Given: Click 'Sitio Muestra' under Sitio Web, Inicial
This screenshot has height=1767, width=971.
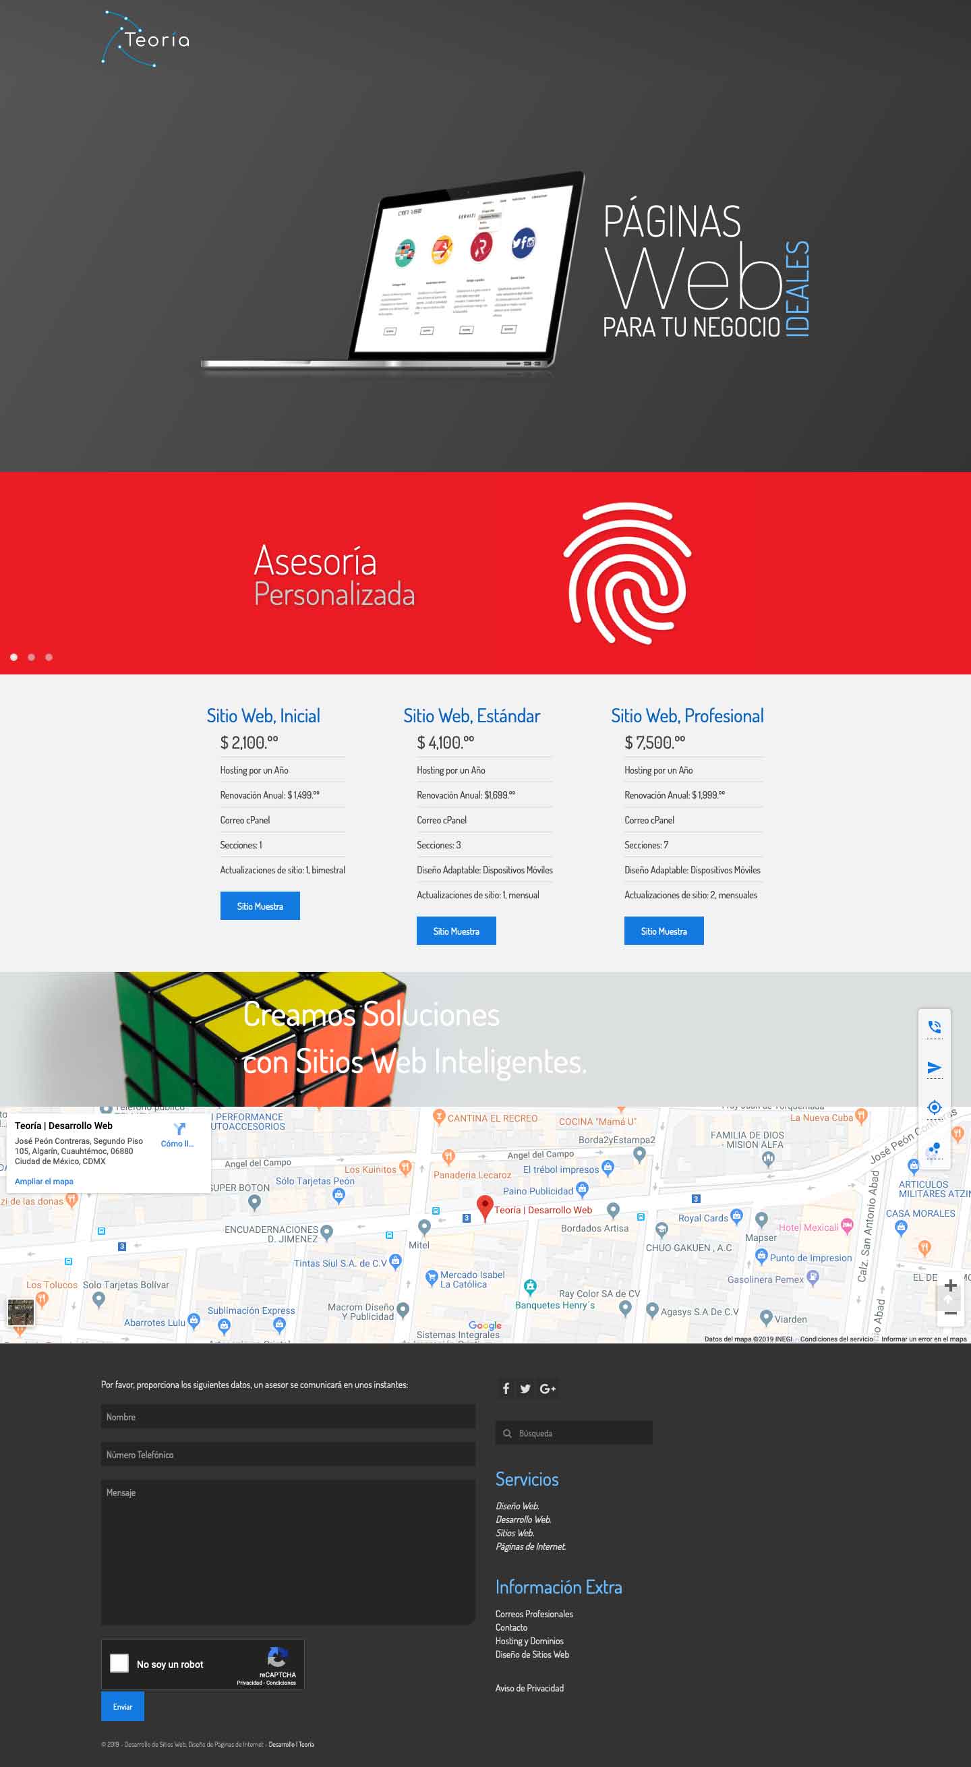Looking at the screenshot, I should (260, 906).
